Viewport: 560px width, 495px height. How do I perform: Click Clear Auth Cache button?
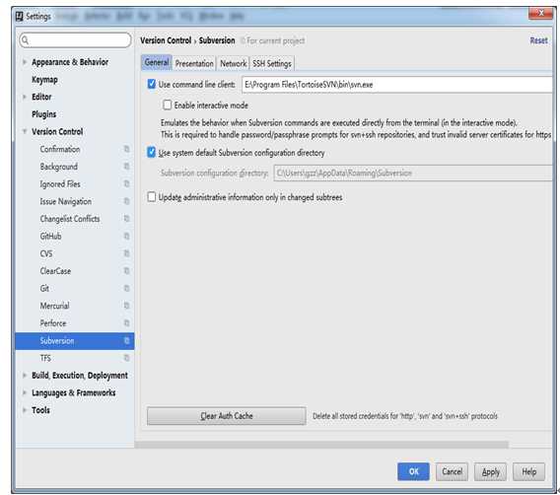(x=227, y=416)
